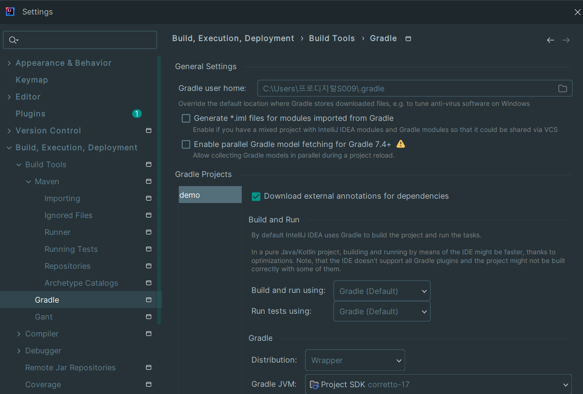Click the settings search field
583x394 pixels.
[x=80, y=40]
